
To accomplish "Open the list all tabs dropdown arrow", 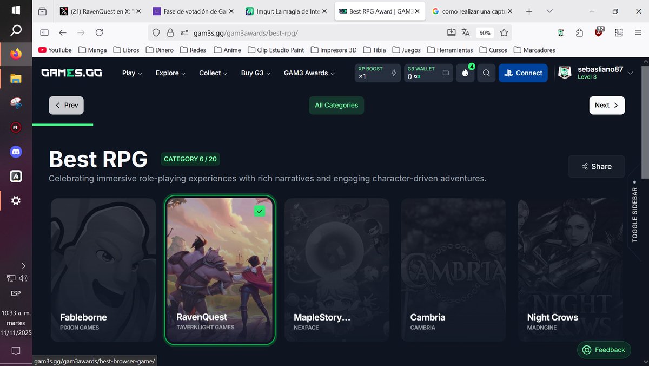I will pyautogui.click(x=550, y=11).
